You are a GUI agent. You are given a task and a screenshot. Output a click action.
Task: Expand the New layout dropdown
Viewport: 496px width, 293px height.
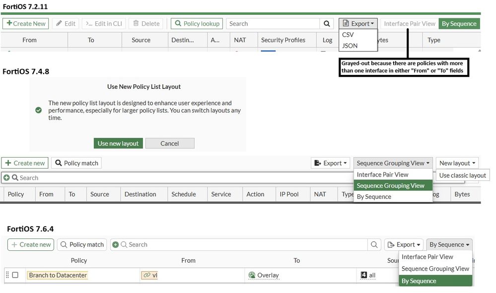457,163
